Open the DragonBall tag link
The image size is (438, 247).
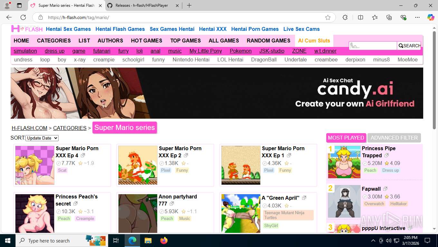264,59
